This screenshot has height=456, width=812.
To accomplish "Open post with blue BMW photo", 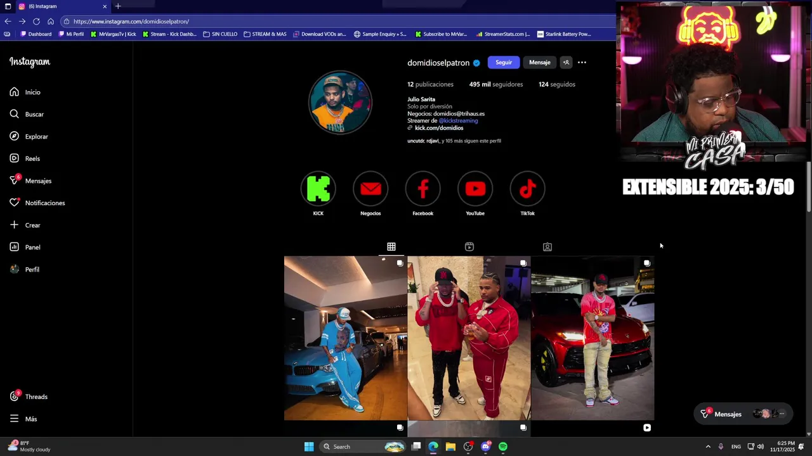I will (x=346, y=338).
